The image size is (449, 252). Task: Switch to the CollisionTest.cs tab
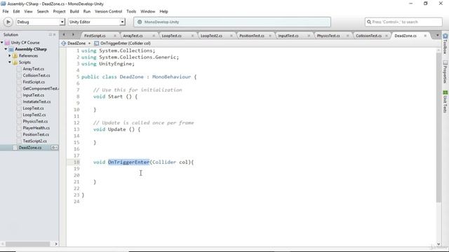click(x=368, y=36)
